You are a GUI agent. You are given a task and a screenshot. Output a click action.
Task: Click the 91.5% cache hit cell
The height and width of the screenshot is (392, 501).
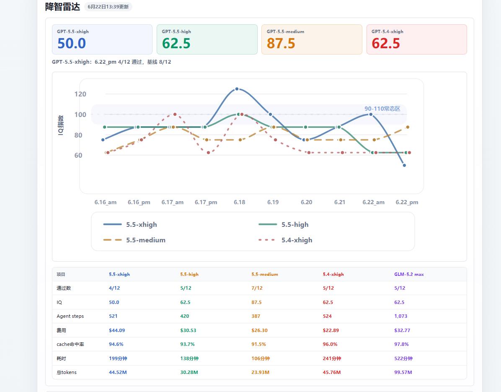point(258,344)
